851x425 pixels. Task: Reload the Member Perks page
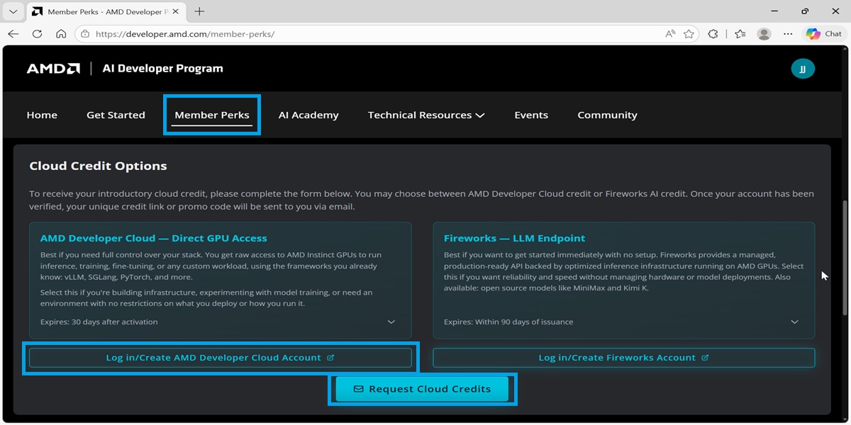coord(37,33)
